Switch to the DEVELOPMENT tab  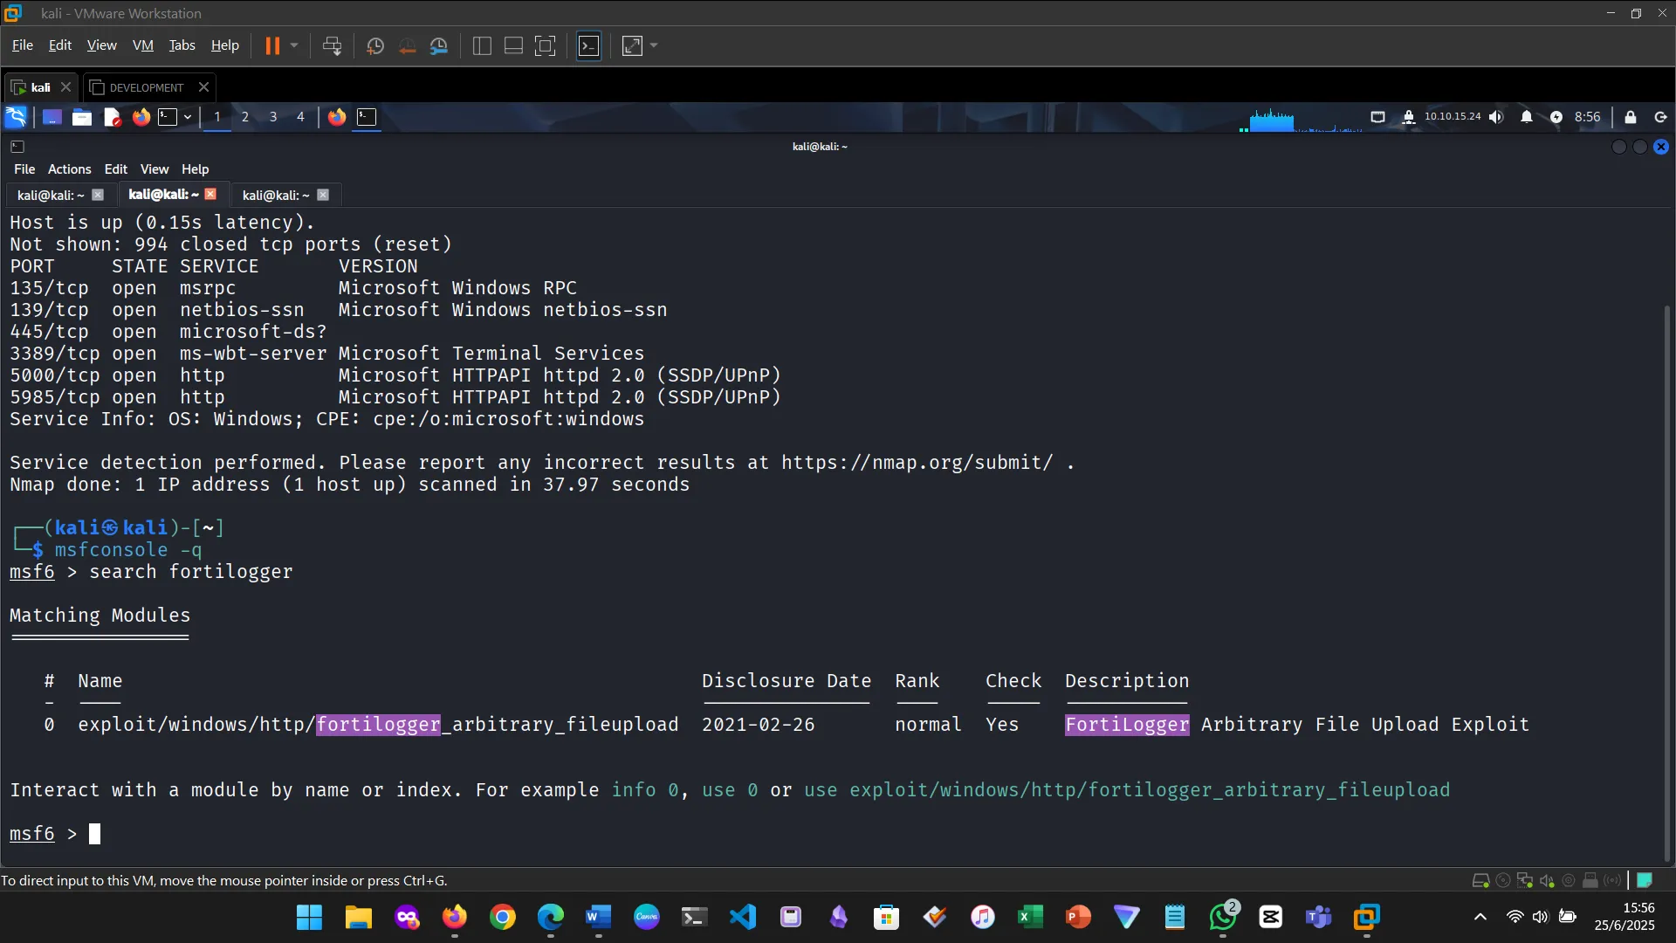click(146, 86)
